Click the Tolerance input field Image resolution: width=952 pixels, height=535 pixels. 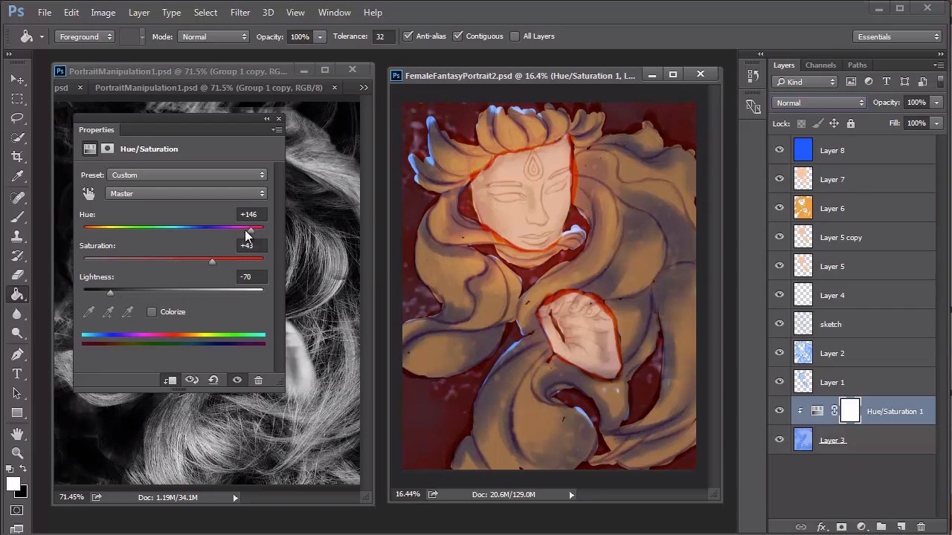(x=382, y=36)
